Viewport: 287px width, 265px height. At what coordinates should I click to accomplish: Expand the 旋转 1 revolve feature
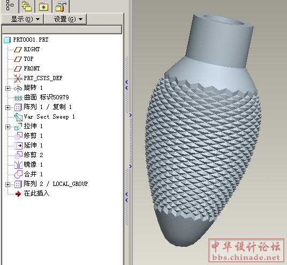[7, 88]
